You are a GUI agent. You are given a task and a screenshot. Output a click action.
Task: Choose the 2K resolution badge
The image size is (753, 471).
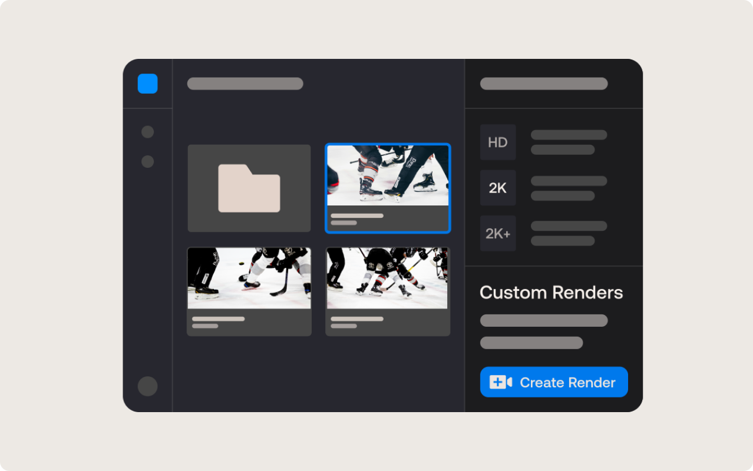click(497, 188)
